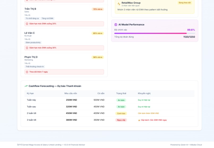Click the 72% rủi ro badge
The image size is (214, 148).
(x=98, y=9)
